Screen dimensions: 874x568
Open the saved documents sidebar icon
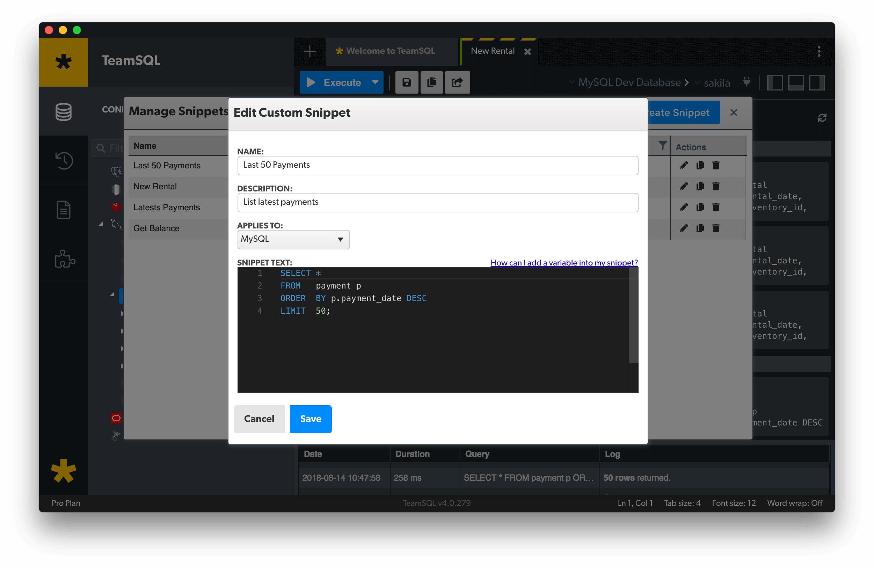click(x=63, y=209)
